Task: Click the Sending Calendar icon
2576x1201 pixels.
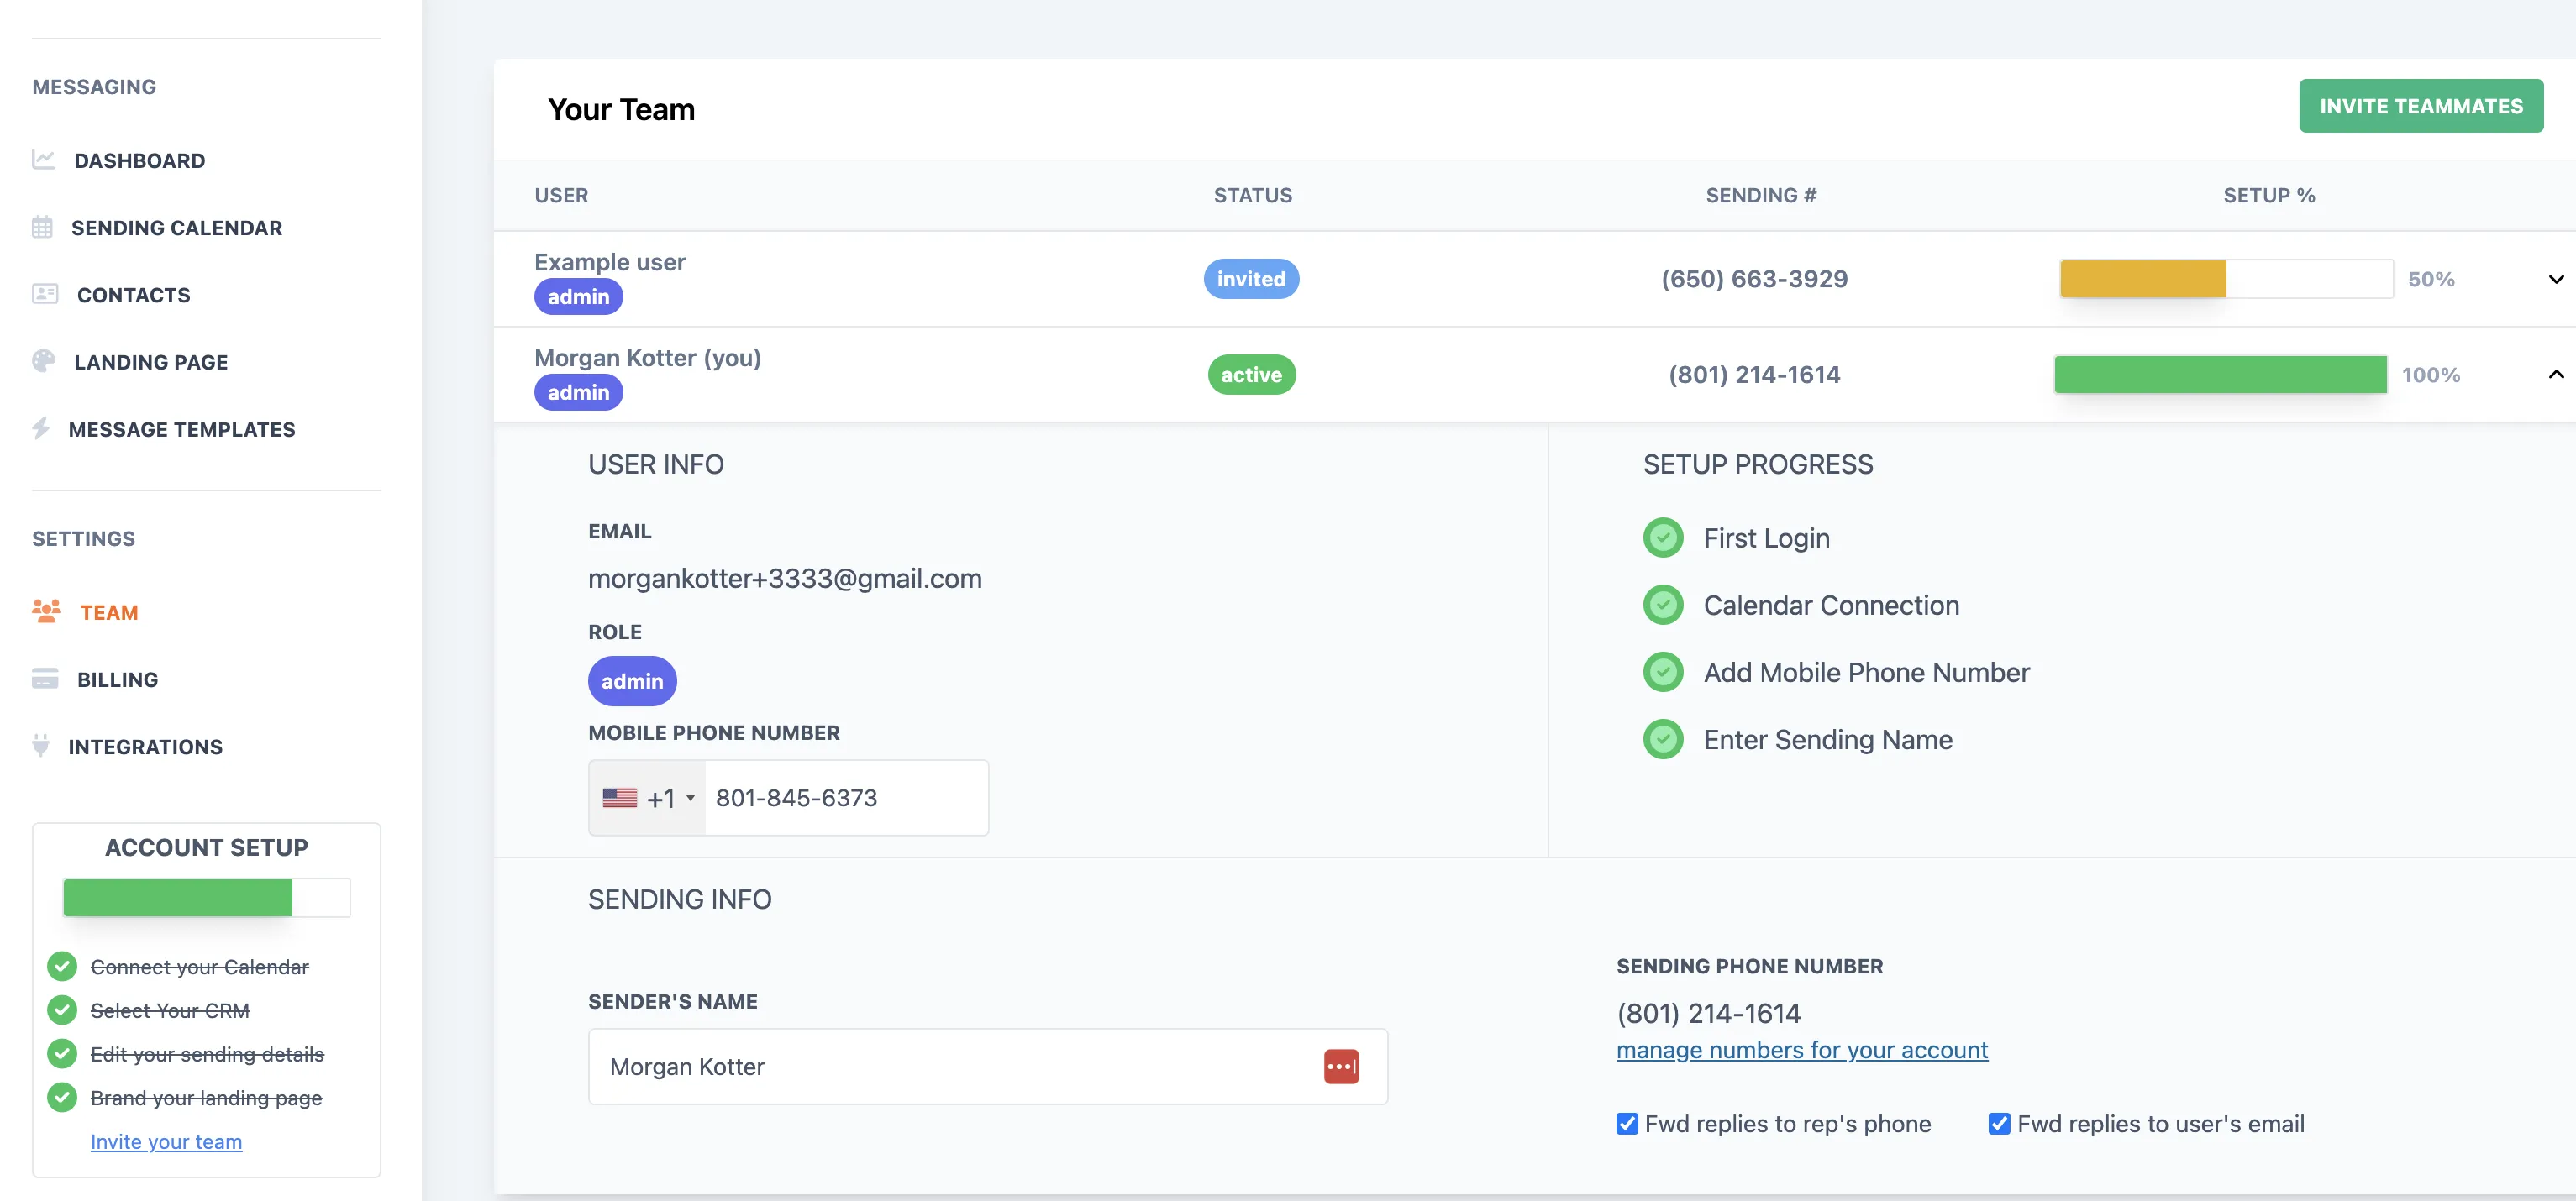Action: (42, 227)
